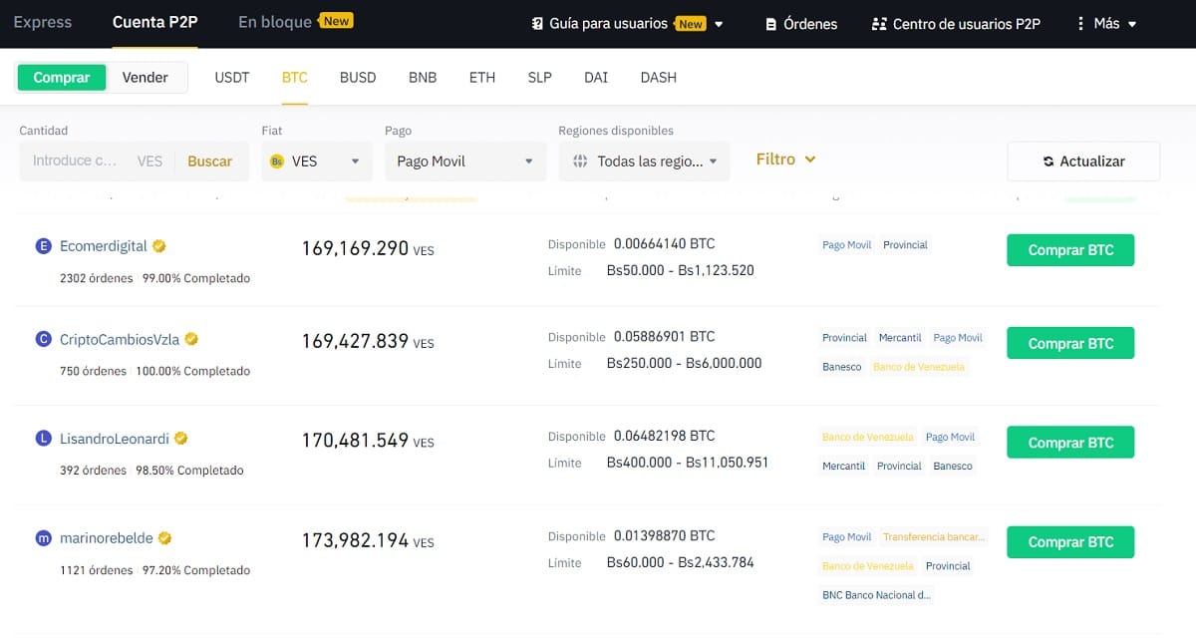Image resolution: width=1196 pixels, height=643 pixels.
Task: Select the BNB crypto tab
Action: [x=423, y=78]
